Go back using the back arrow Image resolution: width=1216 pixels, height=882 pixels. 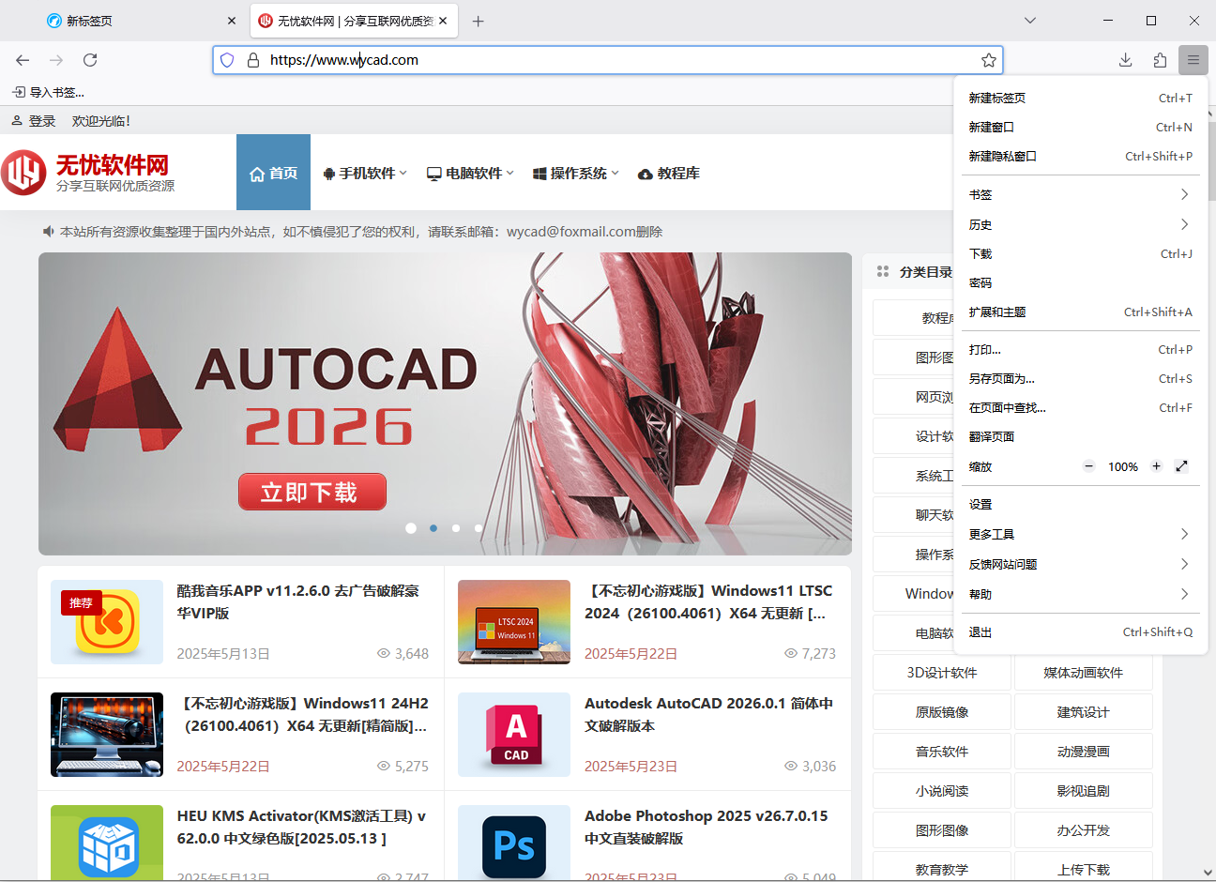(x=23, y=59)
